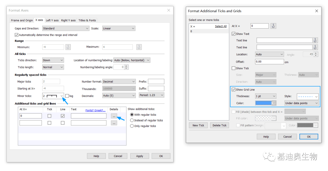Expand the Minor ticks dropdown

62,96
